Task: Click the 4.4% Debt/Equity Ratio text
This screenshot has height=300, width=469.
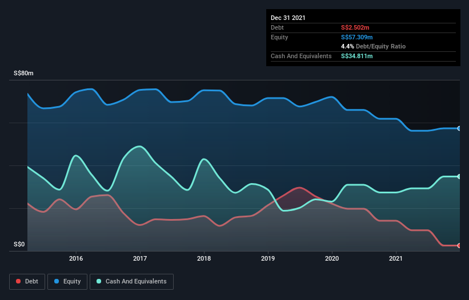Action: coord(373,47)
